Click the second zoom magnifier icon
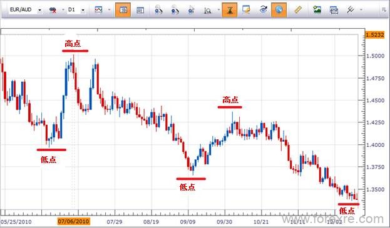 175,10
